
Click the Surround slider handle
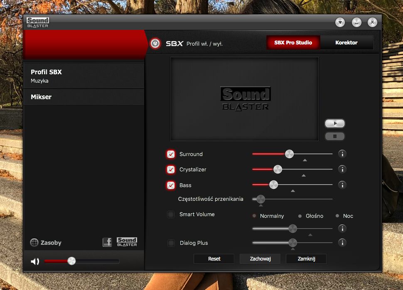tap(289, 154)
